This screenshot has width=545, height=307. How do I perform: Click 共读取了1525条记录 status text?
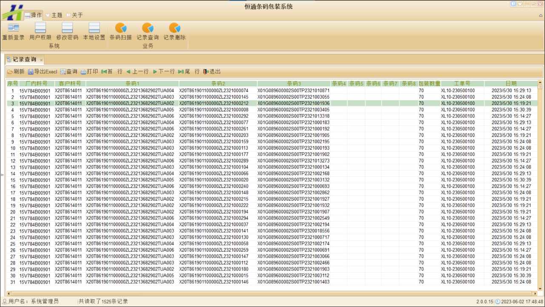coord(103,301)
